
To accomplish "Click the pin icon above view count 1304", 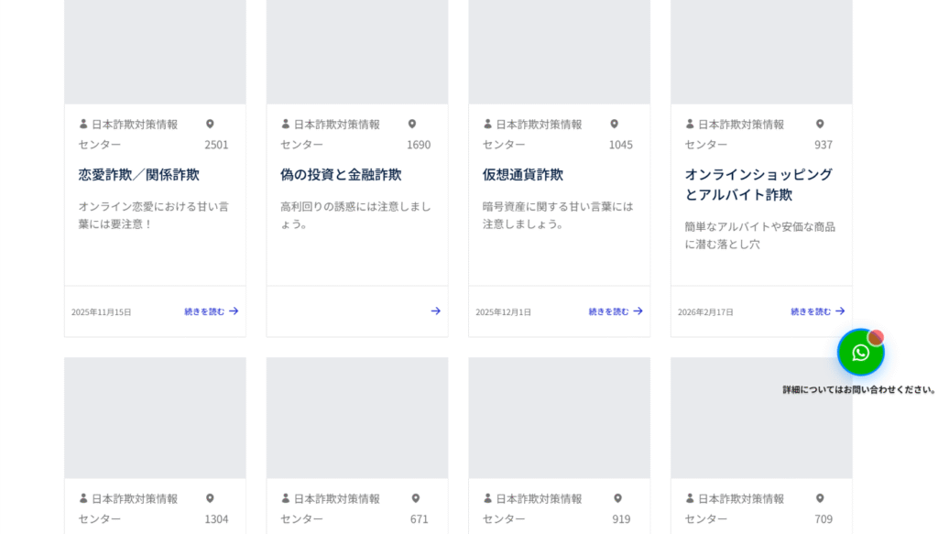I will 210,498.
